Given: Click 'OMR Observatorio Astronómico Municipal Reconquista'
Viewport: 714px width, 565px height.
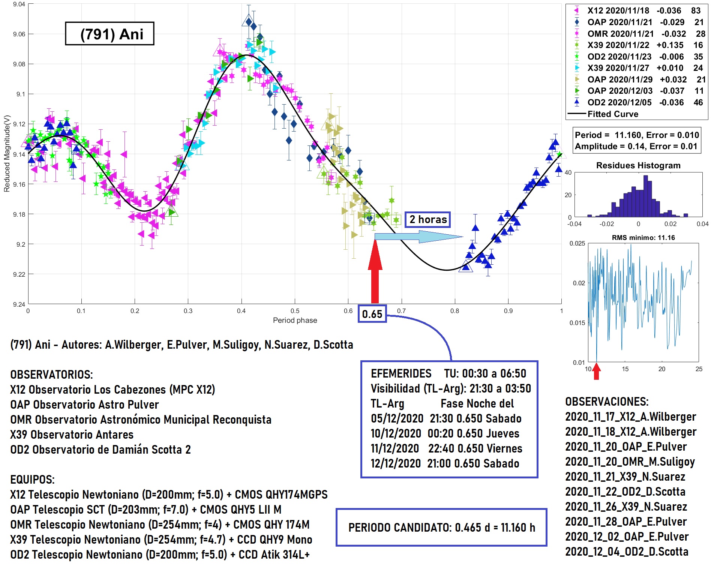Looking at the screenshot, I should pyautogui.click(x=141, y=420).
